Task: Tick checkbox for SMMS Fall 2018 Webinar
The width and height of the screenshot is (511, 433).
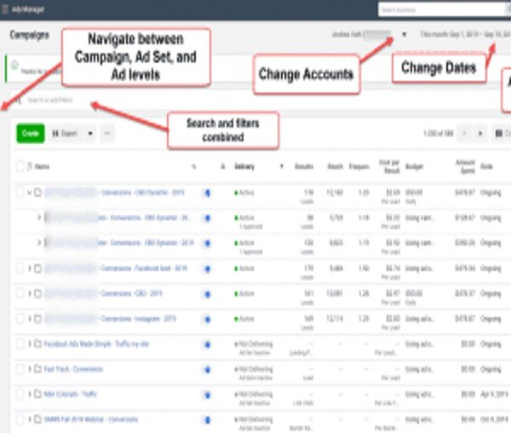Action: [x=20, y=419]
